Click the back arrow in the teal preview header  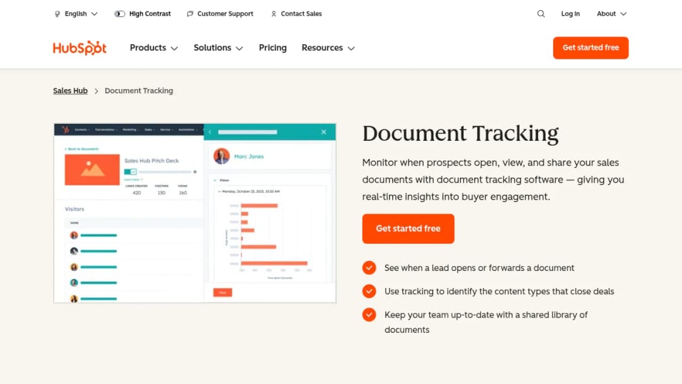coord(210,132)
